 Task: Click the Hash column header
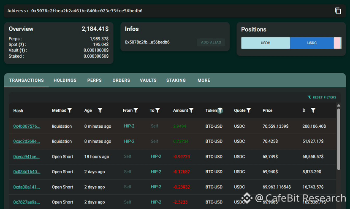pyautogui.click(x=18, y=110)
